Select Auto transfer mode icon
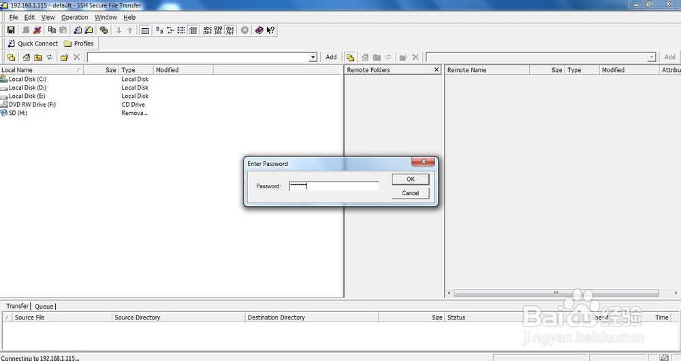681x361 pixels. [x=230, y=30]
